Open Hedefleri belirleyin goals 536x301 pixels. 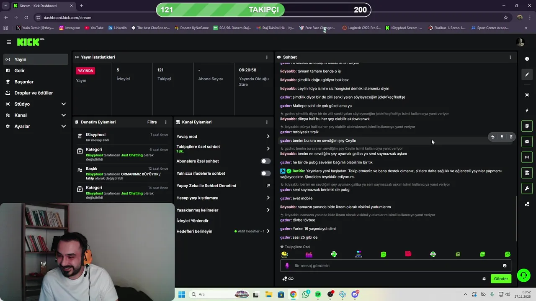click(x=223, y=231)
